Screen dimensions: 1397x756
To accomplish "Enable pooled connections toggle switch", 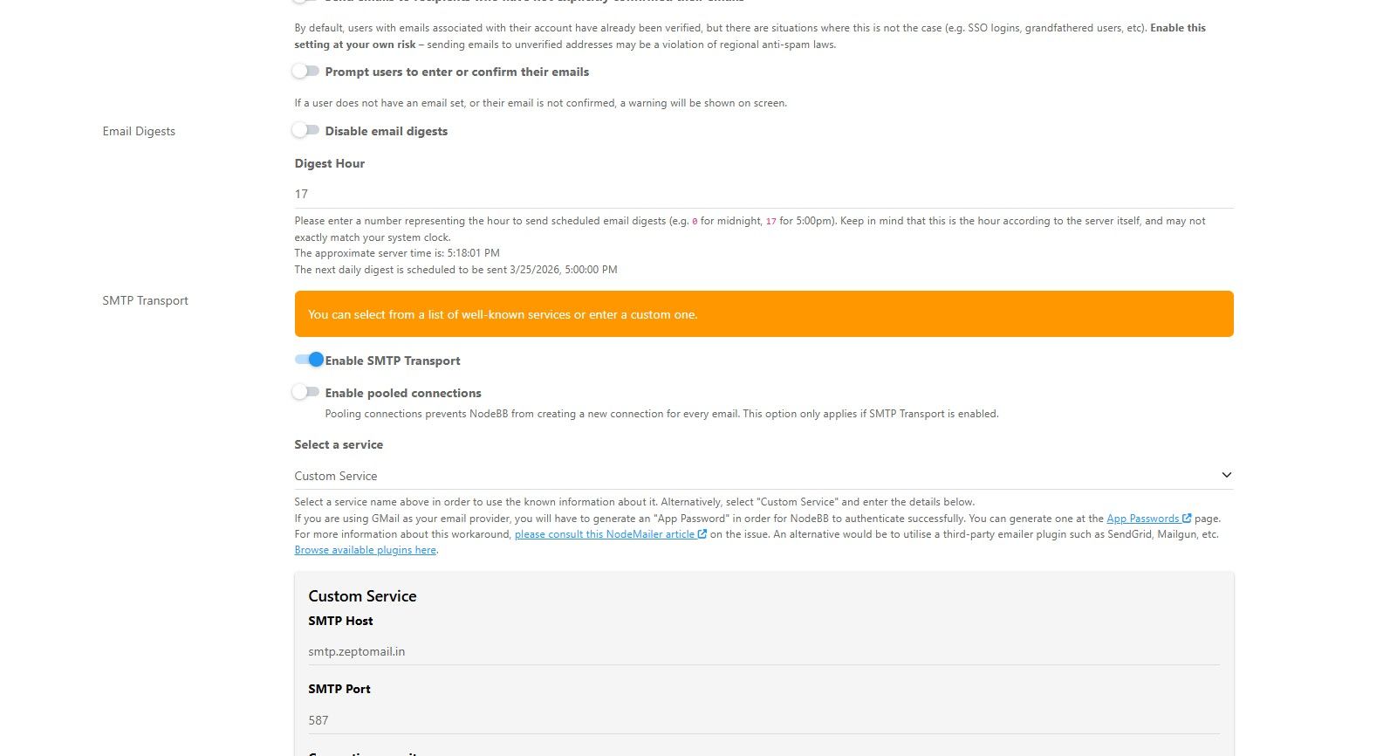I will [x=305, y=393].
